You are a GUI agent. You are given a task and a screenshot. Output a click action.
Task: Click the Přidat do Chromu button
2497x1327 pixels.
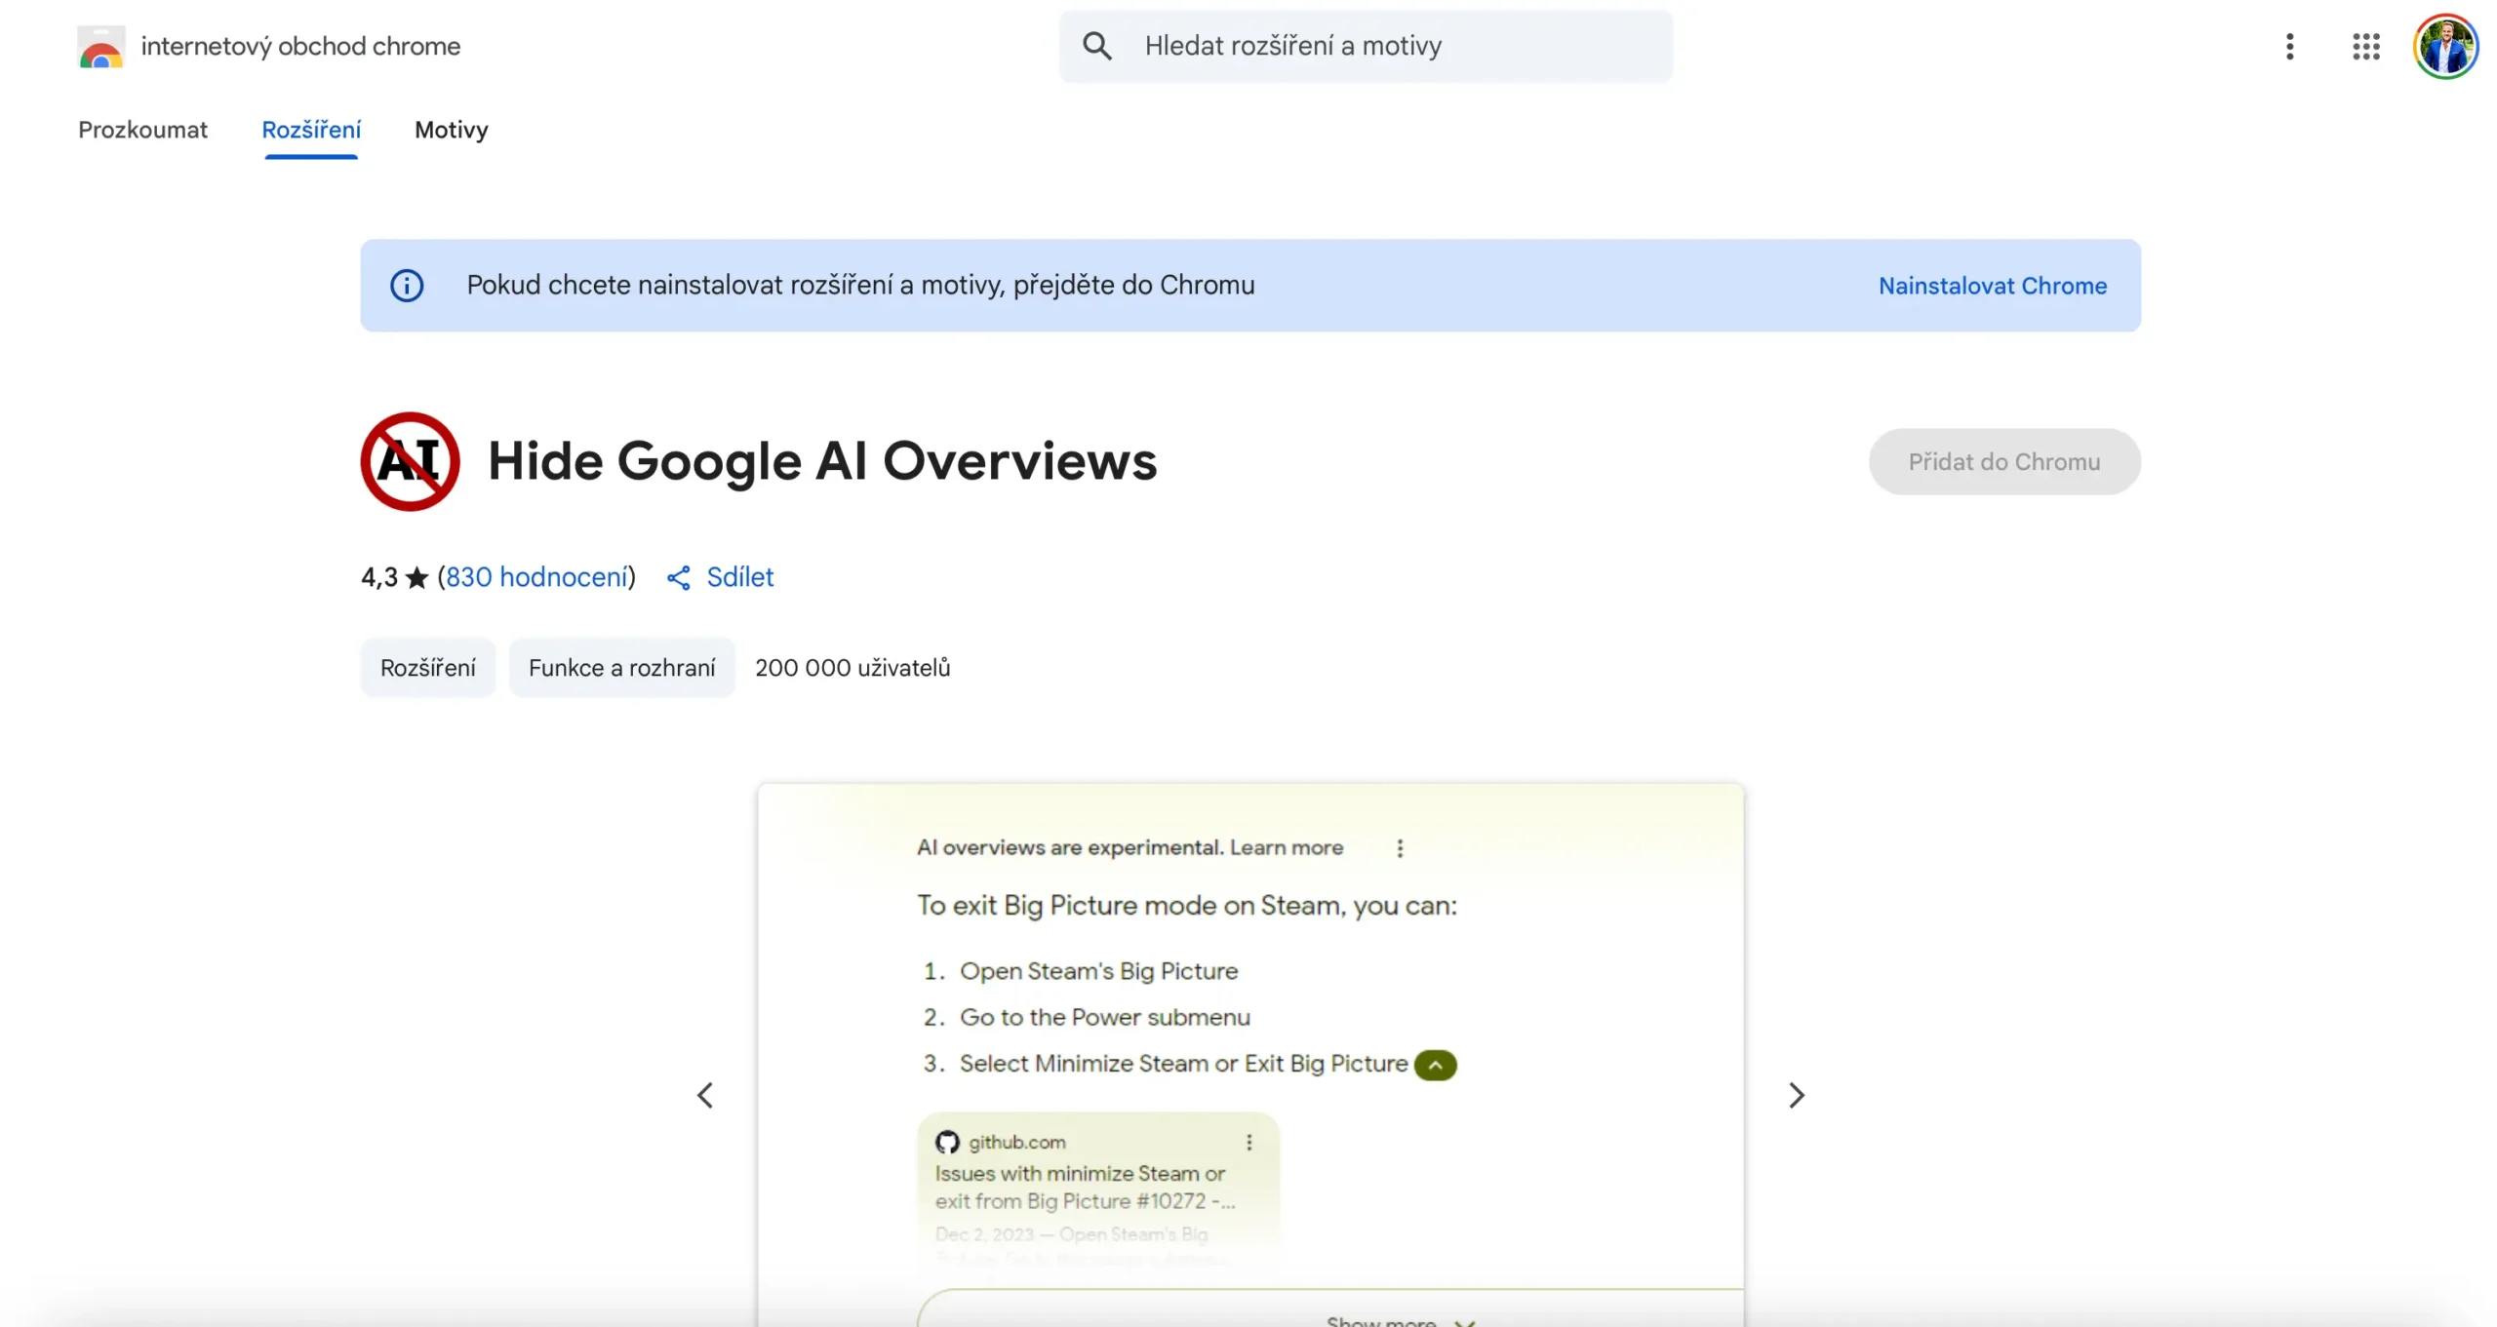2003,461
